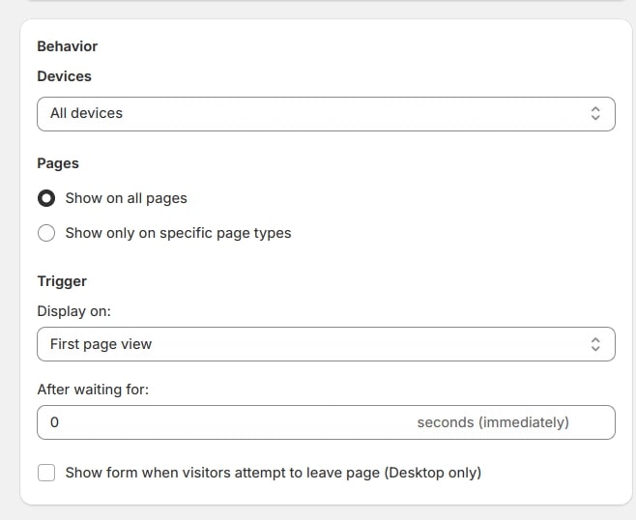This screenshot has height=520, width=636.
Task: Open the Devices dropdown
Action: click(x=325, y=113)
